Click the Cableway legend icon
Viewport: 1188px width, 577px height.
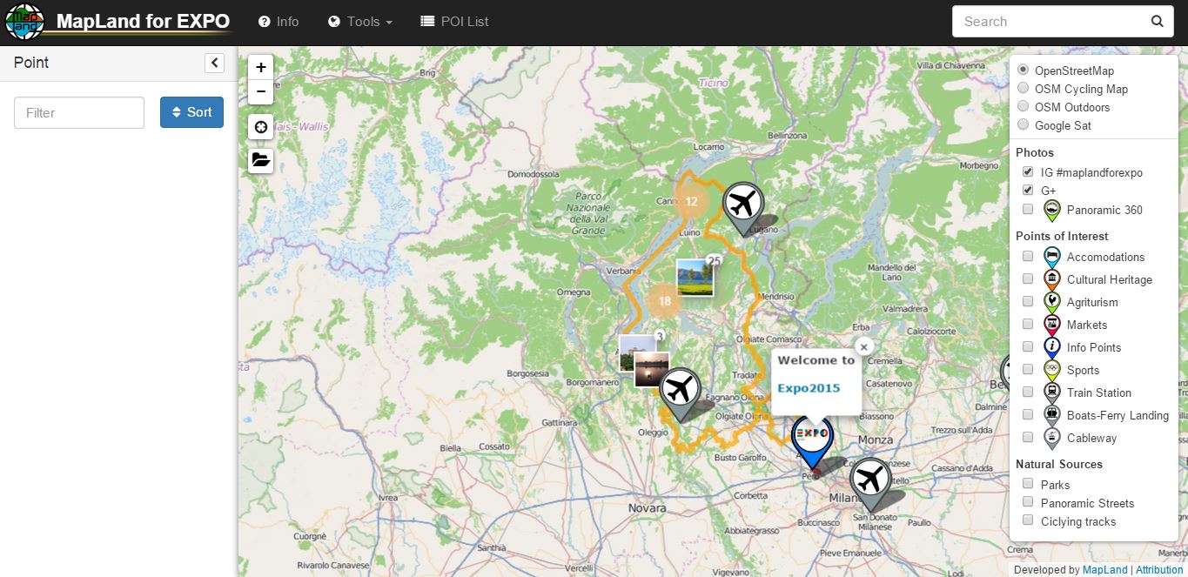point(1051,438)
